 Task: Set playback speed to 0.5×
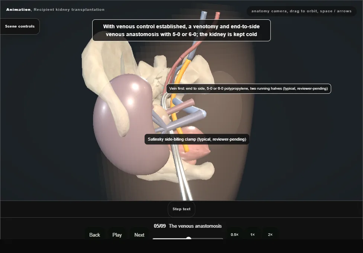235,234
